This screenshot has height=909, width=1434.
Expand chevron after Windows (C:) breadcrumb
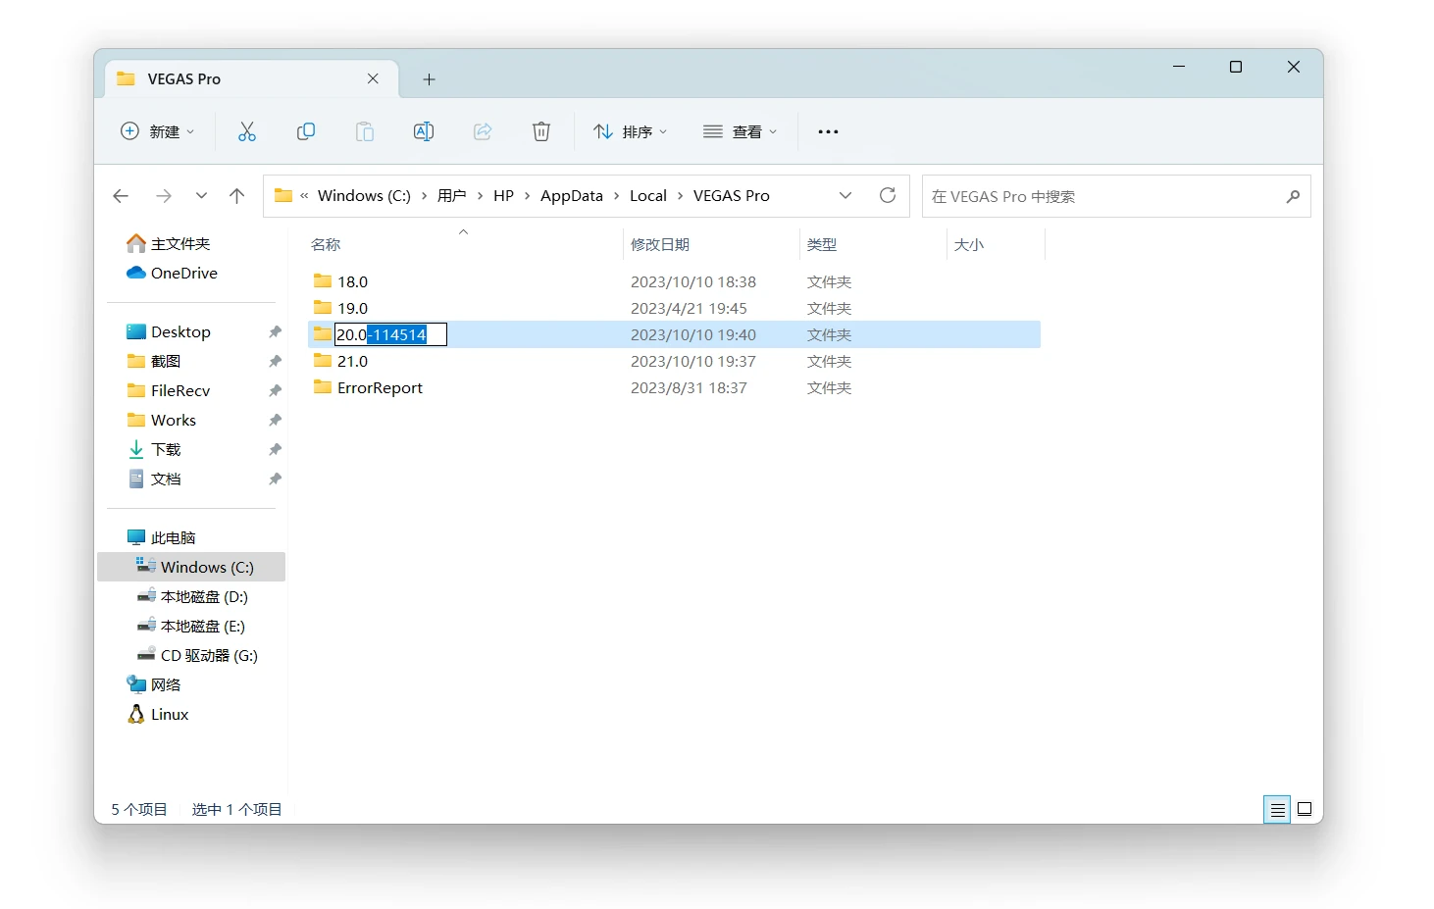[424, 196]
